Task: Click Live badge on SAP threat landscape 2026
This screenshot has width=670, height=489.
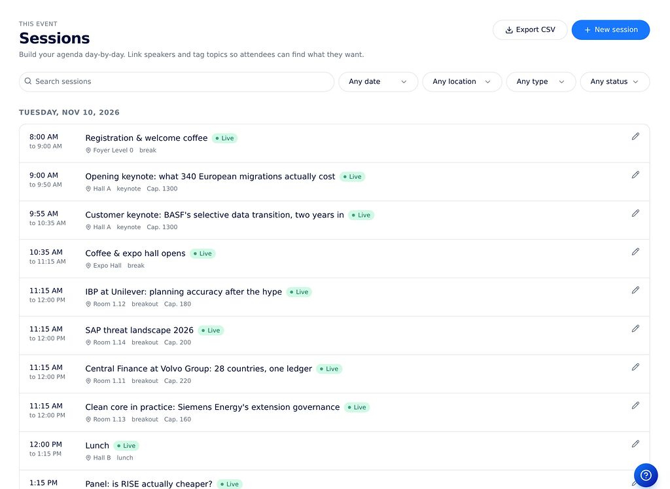Action: tap(211, 331)
